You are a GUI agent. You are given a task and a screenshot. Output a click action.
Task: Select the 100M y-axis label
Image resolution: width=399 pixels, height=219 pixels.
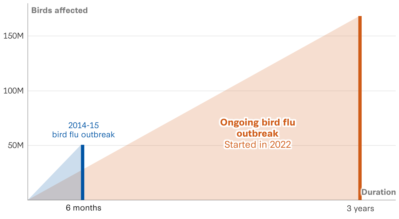tap(13, 91)
